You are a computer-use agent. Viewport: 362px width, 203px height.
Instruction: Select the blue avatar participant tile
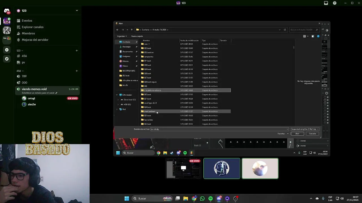coord(222,169)
